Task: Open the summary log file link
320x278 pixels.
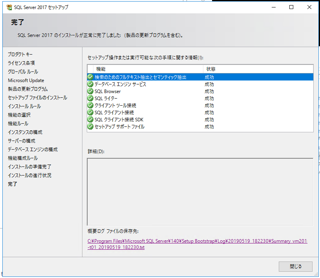Action: point(197,244)
